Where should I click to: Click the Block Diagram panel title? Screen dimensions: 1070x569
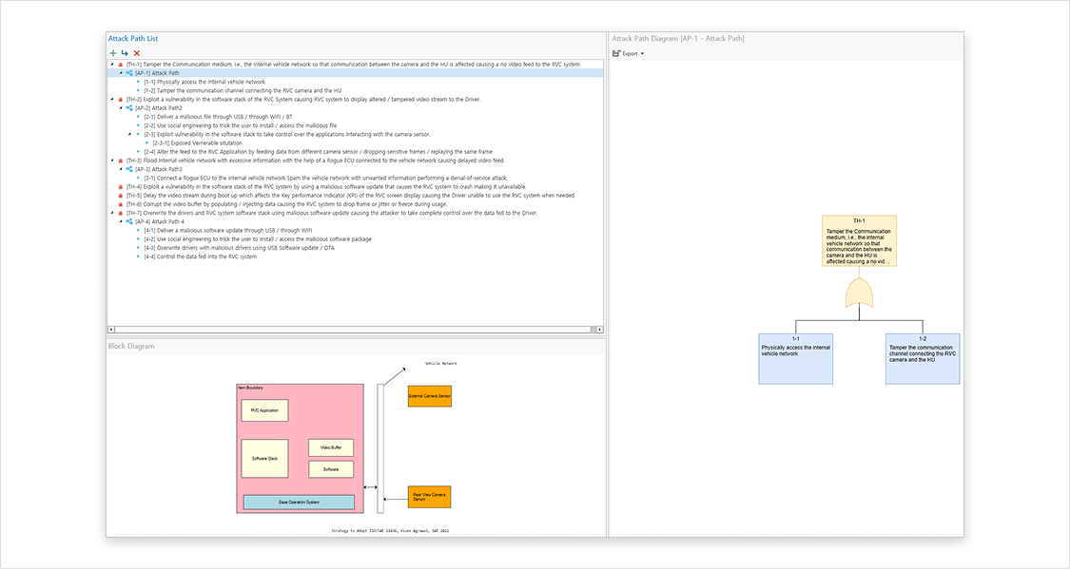(x=131, y=346)
